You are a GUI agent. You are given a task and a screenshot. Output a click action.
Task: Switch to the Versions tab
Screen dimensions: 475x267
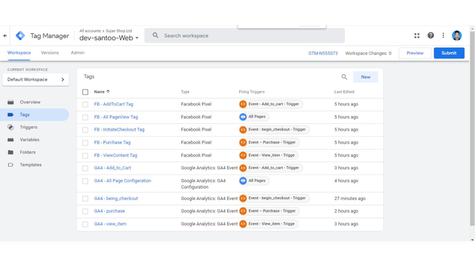pyautogui.click(x=50, y=53)
